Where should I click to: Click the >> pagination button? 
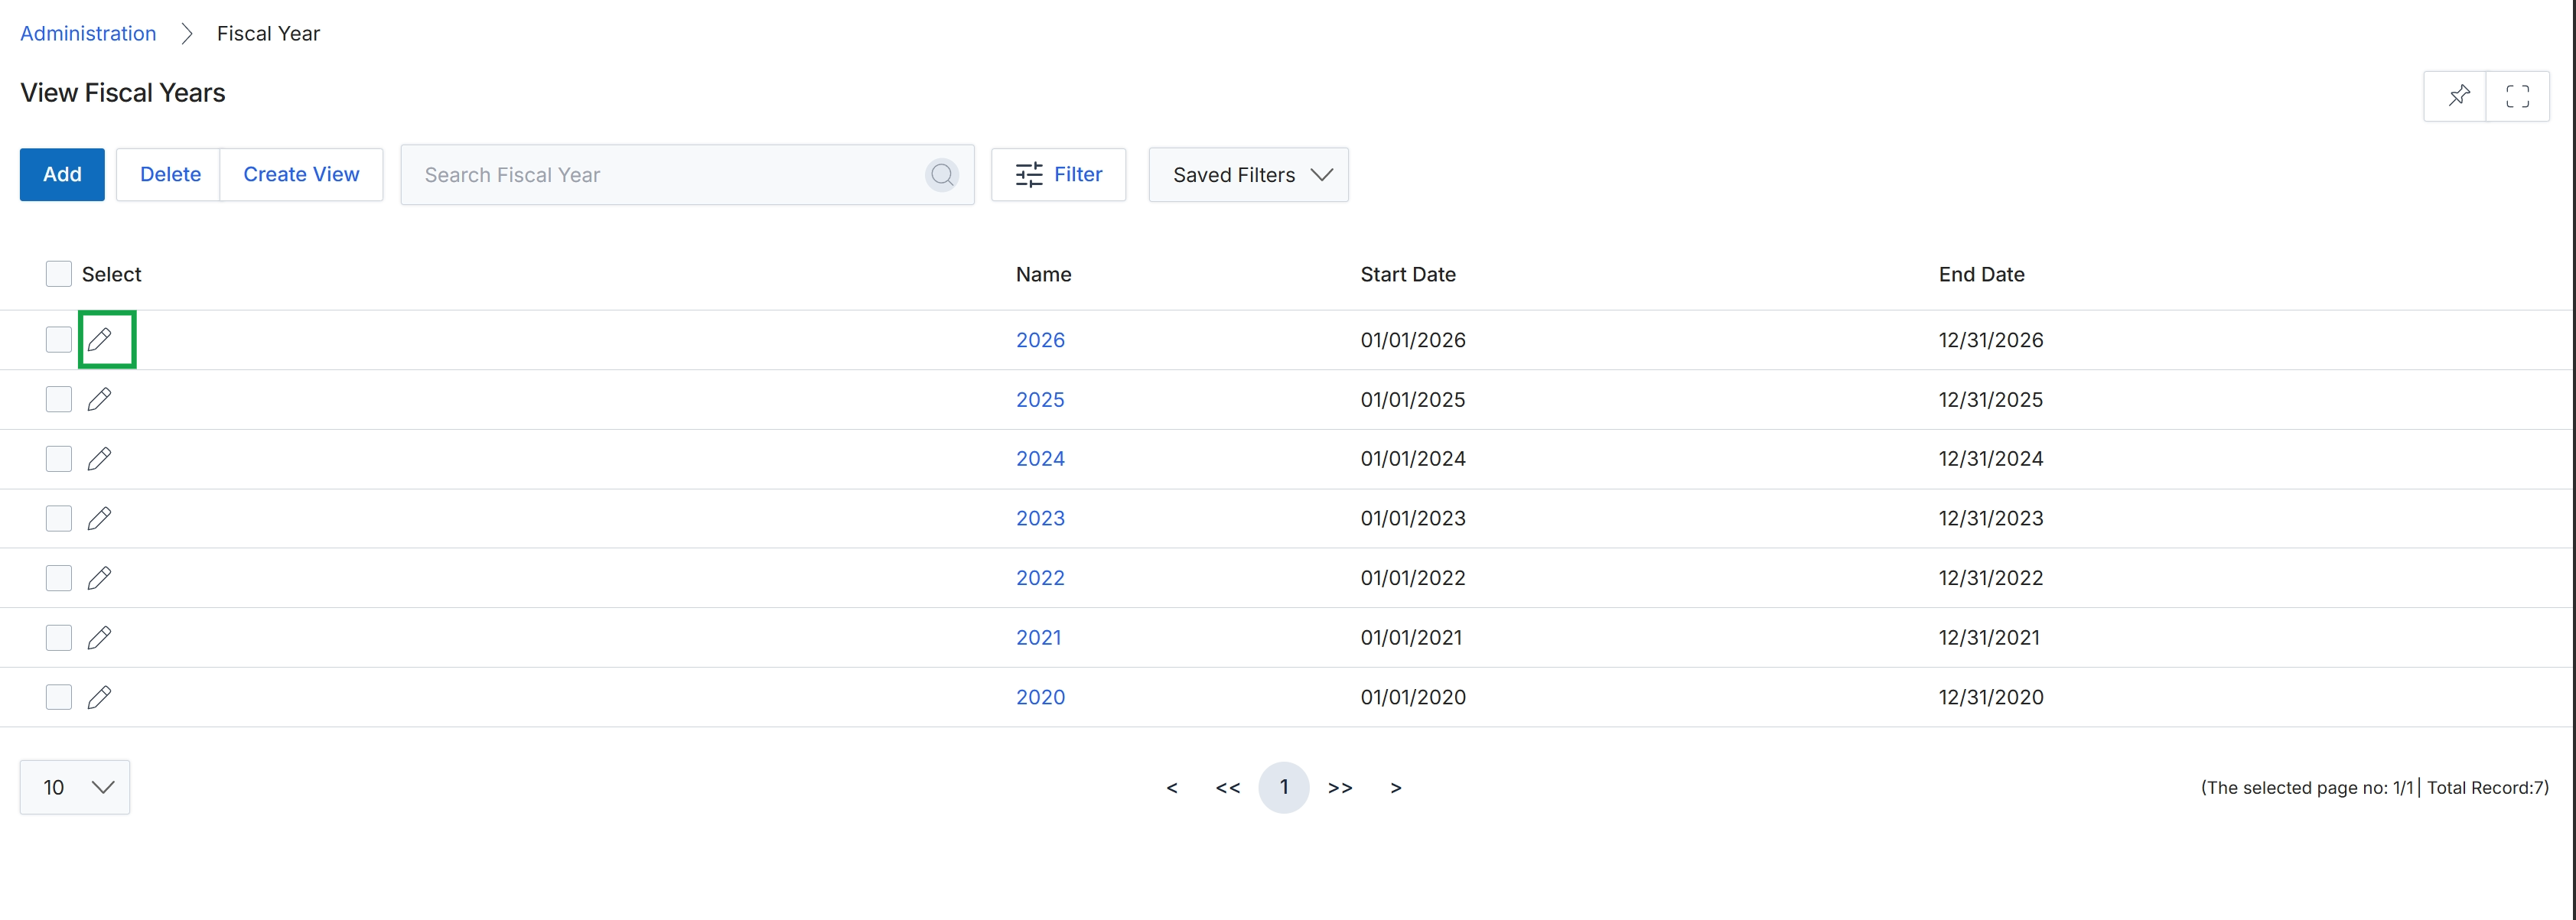(1340, 788)
